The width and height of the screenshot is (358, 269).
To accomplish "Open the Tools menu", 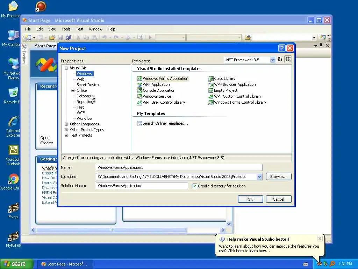I will tap(66, 29).
